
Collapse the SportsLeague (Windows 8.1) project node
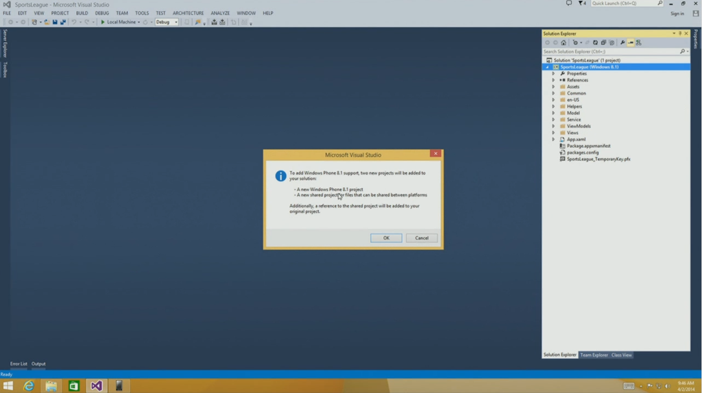click(547, 67)
